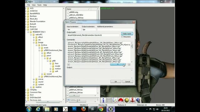Click the info toolbar icon in Noesis viewer
Screen dimensions: 200x112
point(103,100)
